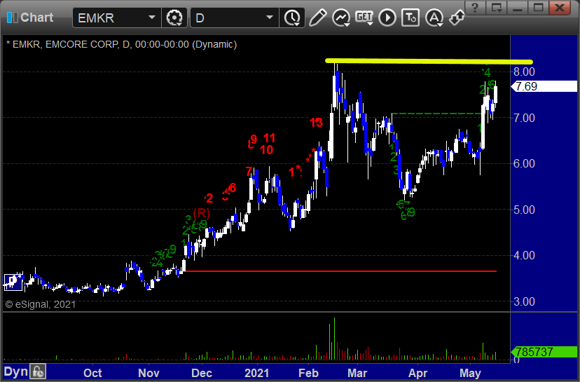This screenshot has height=382, width=580.
Task: Click the 3.00 price axis label
Action: [x=524, y=301]
